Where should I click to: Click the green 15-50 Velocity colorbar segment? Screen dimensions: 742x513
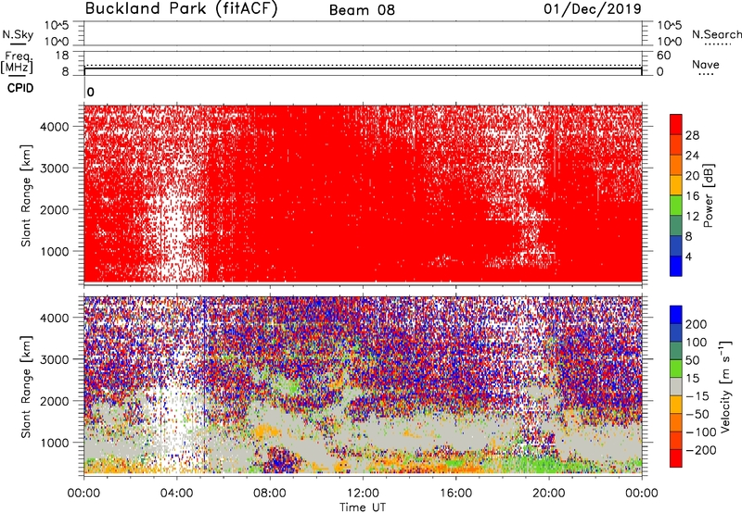coord(676,369)
